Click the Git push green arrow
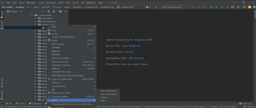The width and height of the screenshot is (256, 108). (227, 7)
